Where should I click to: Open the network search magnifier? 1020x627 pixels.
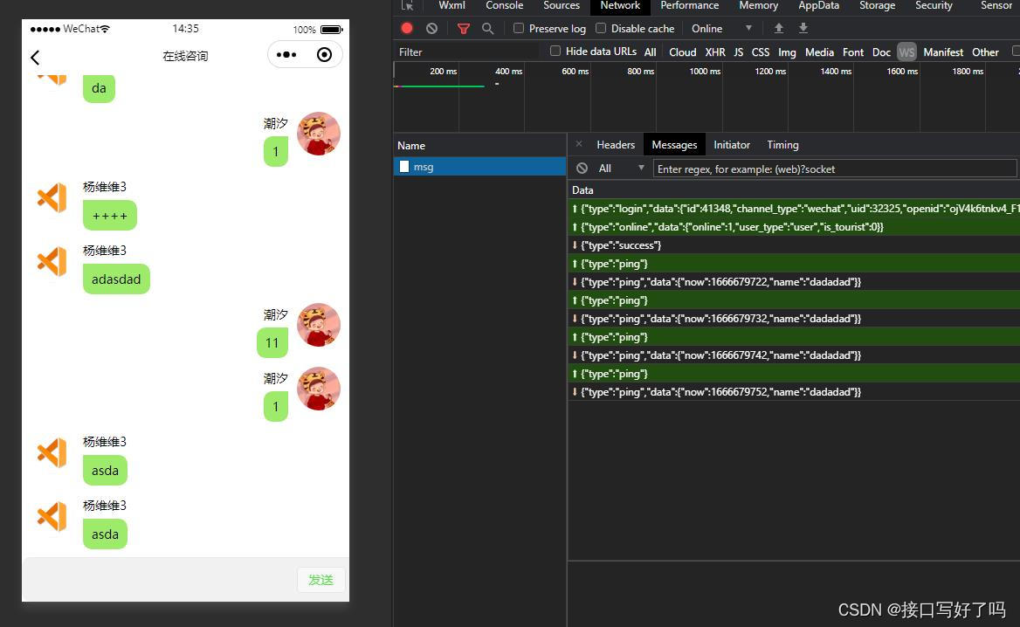pyautogui.click(x=487, y=29)
